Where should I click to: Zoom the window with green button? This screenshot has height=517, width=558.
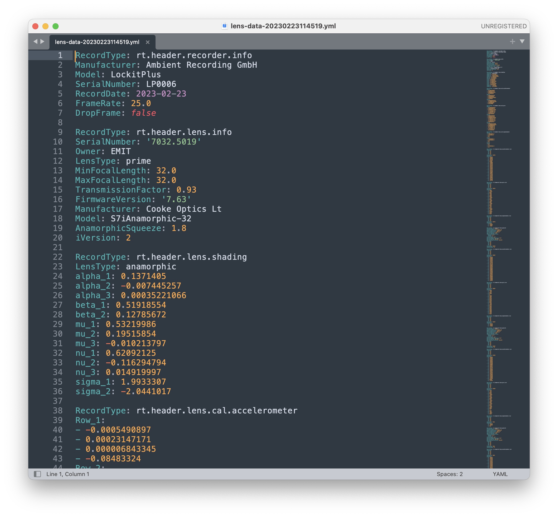[56, 26]
